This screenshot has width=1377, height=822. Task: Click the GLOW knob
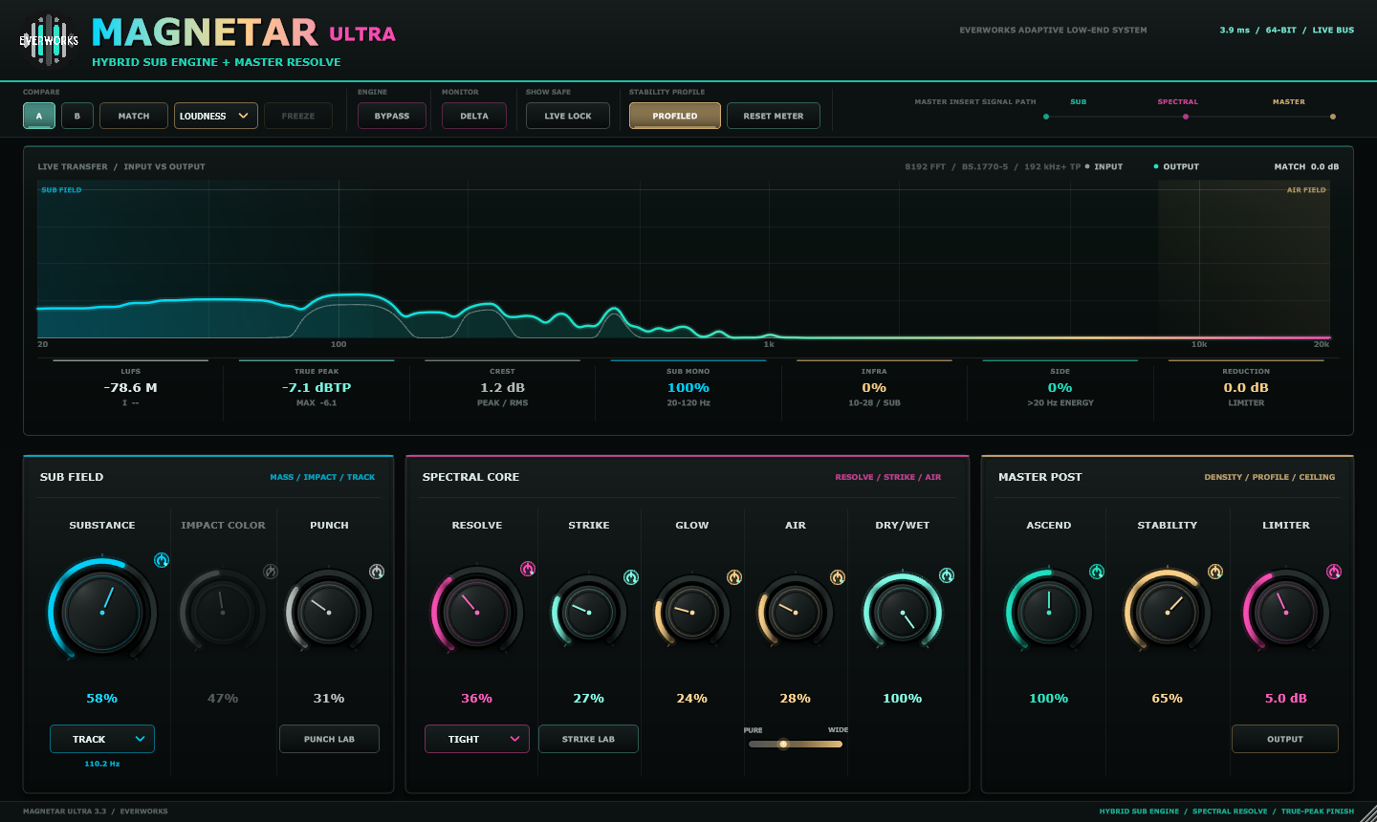692,612
